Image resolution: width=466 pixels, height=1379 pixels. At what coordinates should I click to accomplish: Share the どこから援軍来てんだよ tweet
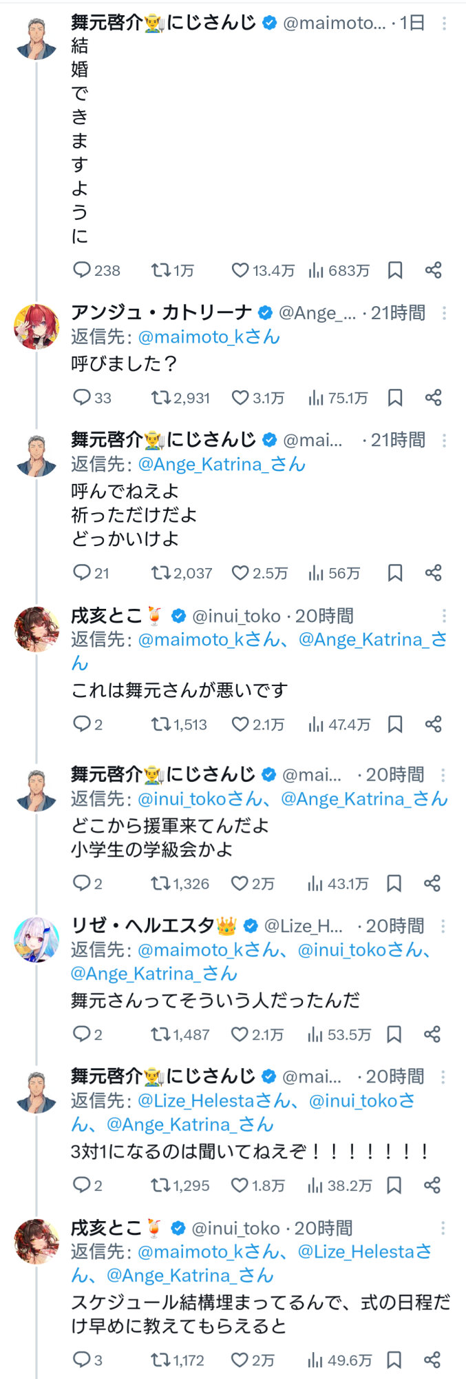pyautogui.click(x=432, y=883)
